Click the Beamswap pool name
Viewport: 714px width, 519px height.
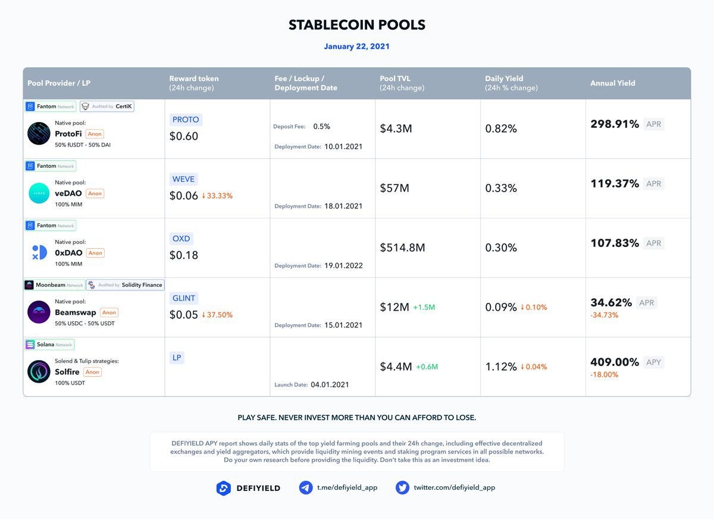[x=76, y=312]
